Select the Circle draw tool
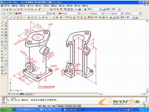Screen dimensions: 149x112 [2, 42]
